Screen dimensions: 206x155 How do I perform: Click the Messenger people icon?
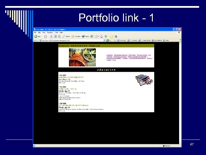coord(116,36)
